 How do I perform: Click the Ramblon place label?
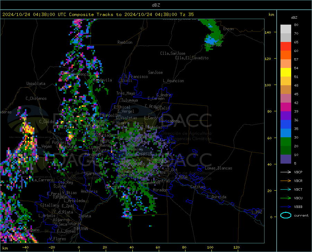pos(125,42)
